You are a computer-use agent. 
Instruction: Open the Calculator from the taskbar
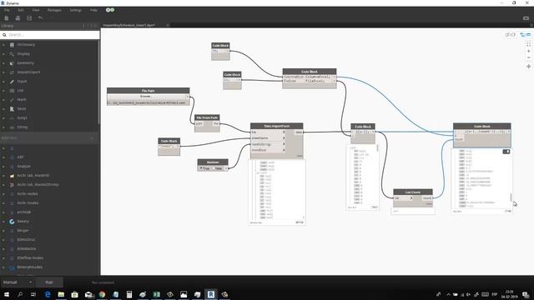pyautogui.click(x=129, y=294)
